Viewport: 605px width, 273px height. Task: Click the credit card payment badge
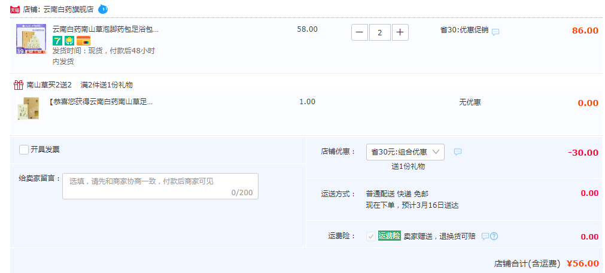(x=83, y=41)
